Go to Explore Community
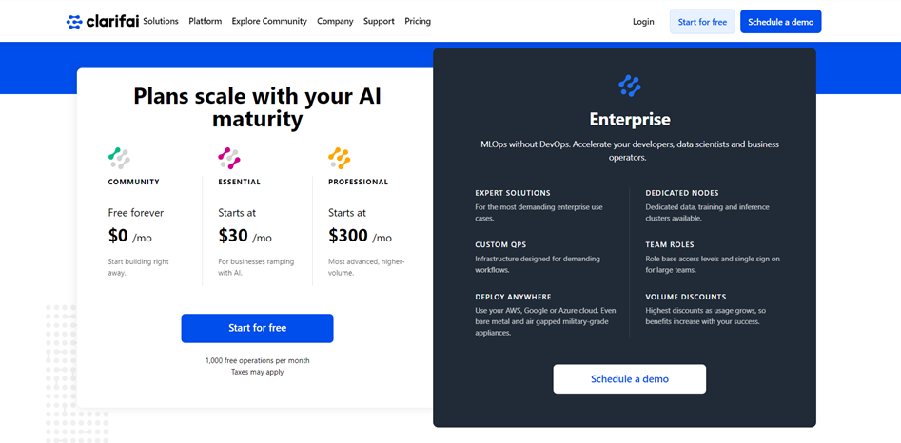The image size is (901, 443). [269, 21]
